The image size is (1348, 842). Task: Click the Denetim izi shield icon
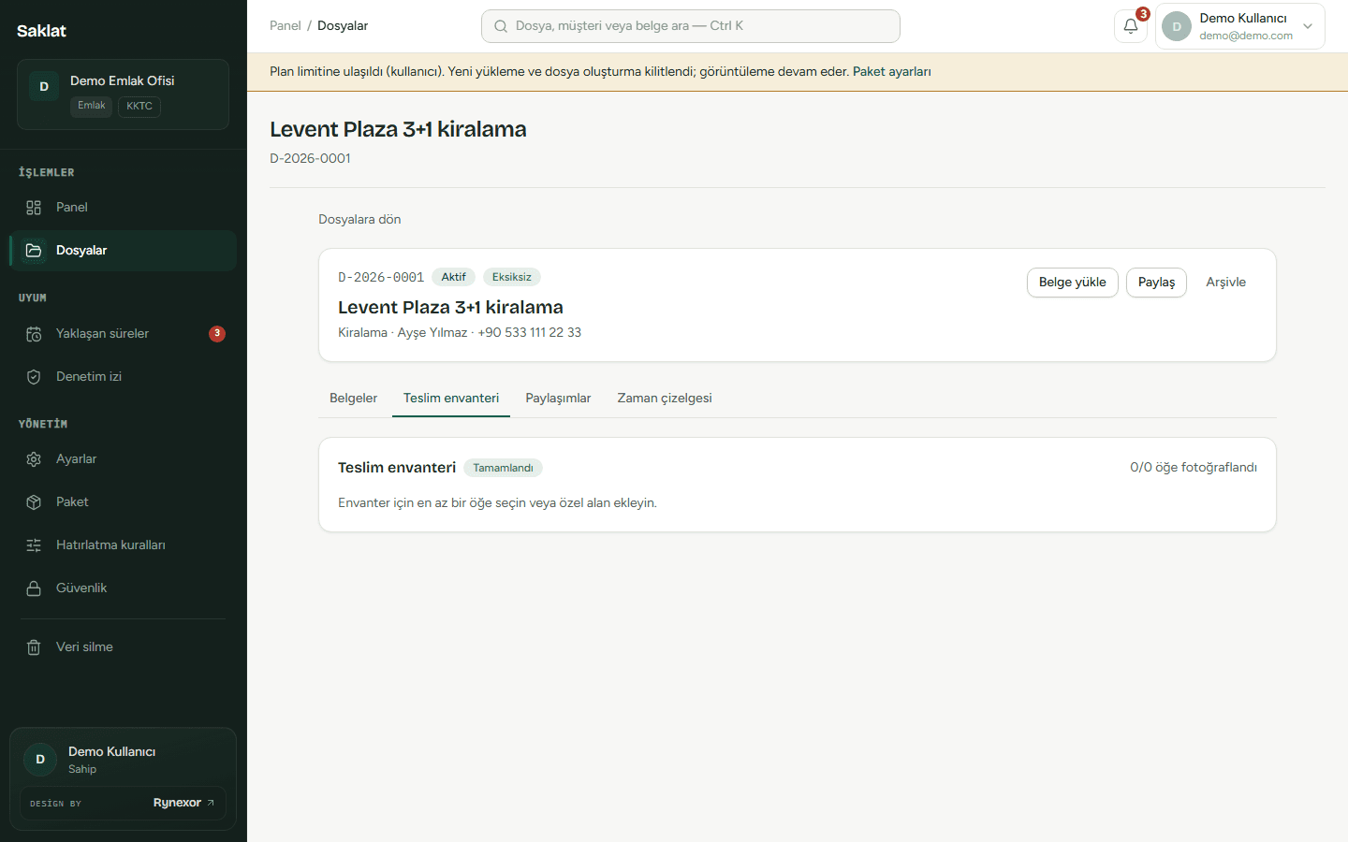34,377
